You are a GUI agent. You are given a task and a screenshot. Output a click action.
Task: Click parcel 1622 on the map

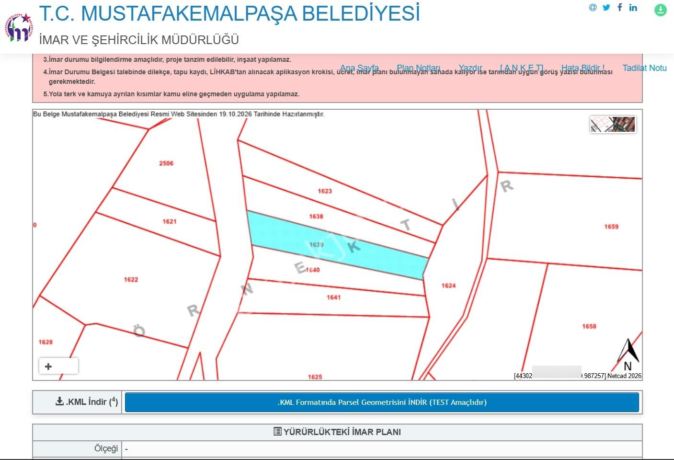[x=131, y=280]
